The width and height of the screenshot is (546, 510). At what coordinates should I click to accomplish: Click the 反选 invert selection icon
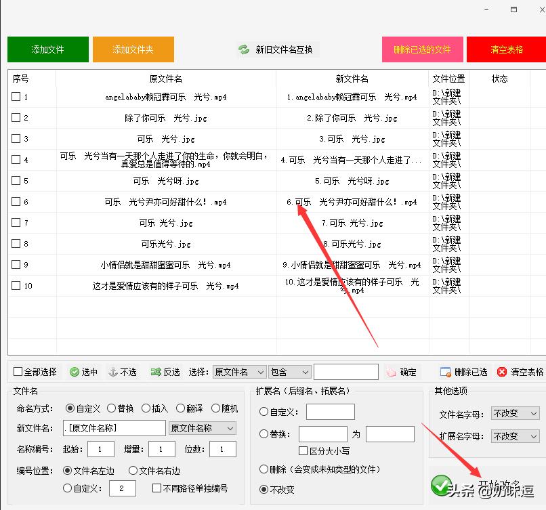pyautogui.click(x=156, y=371)
